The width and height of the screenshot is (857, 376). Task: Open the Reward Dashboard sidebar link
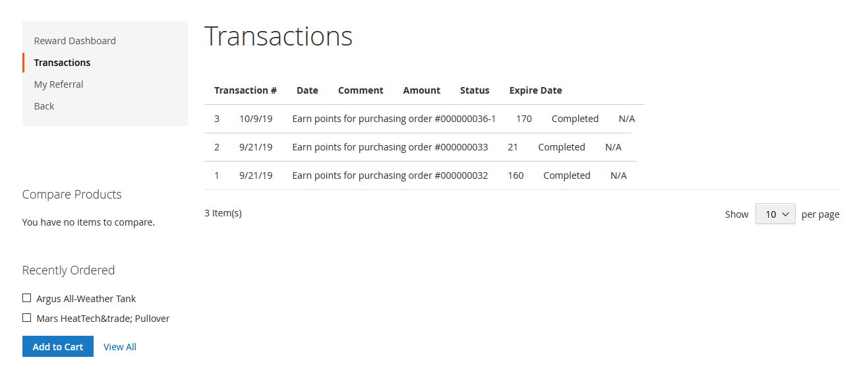74,41
